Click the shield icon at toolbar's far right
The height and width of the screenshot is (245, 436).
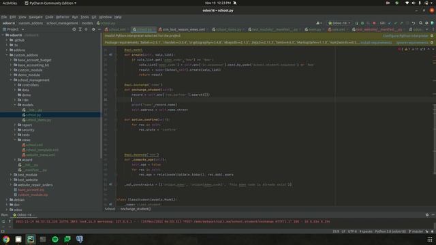tap(432, 23)
